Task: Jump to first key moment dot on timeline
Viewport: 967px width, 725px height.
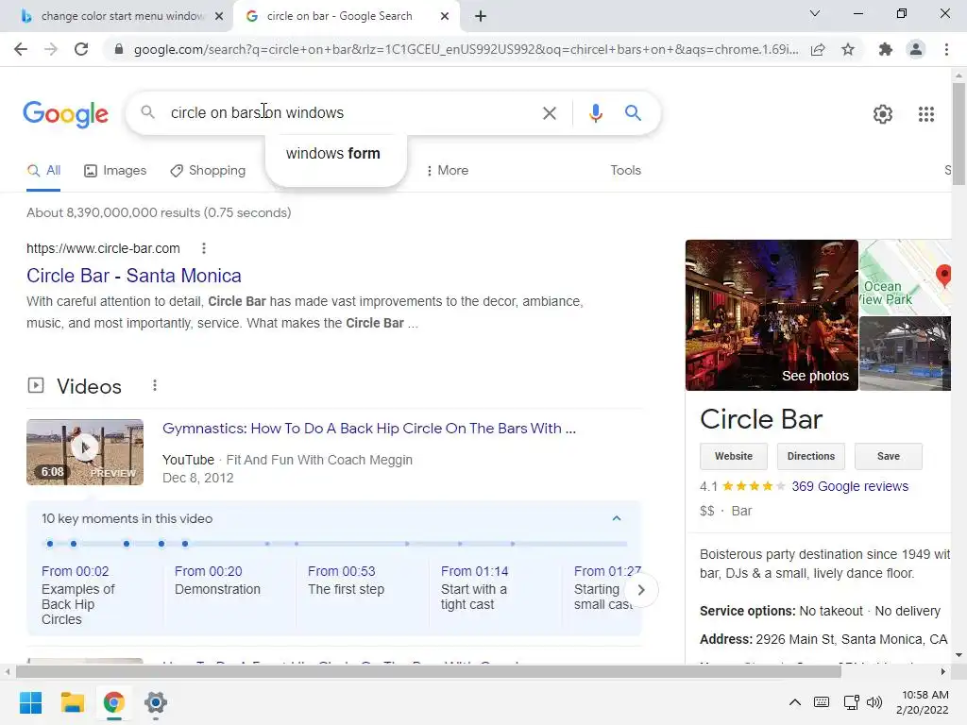Action: pyautogui.click(x=50, y=544)
